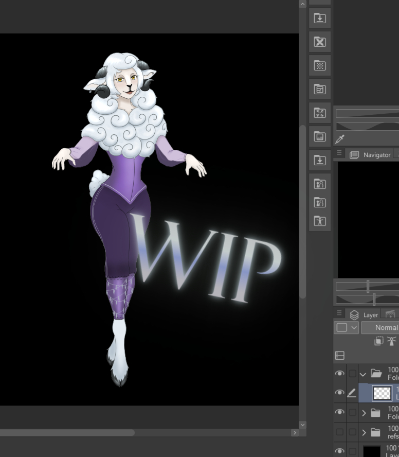This screenshot has width=399, height=457.
Task: Click the clip to layer below icon
Action: point(379,341)
